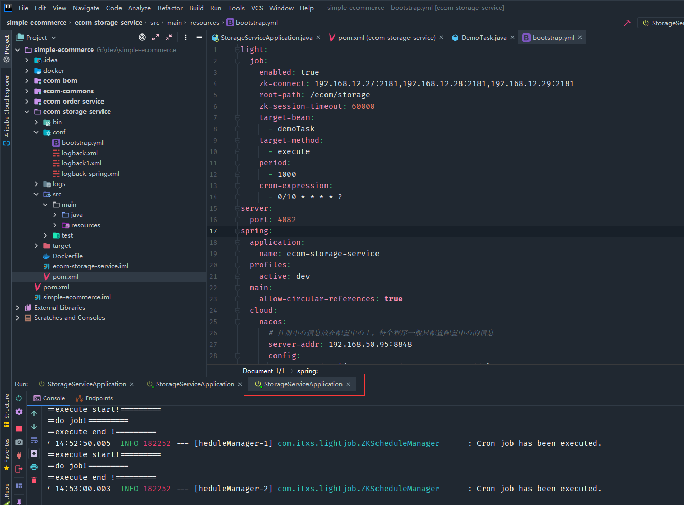Select Dockerfile in project tree
684x505 pixels.
tap(67, 256)
